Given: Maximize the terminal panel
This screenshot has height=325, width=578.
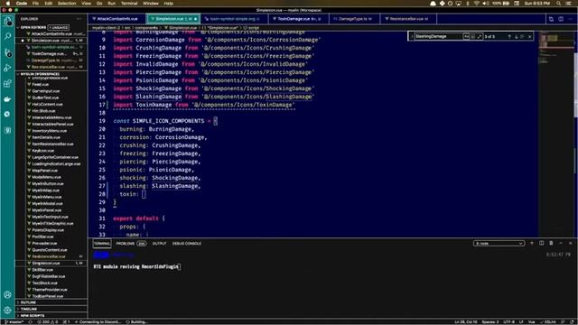Looking at the screenshot, I should click(x=561, y=243).
